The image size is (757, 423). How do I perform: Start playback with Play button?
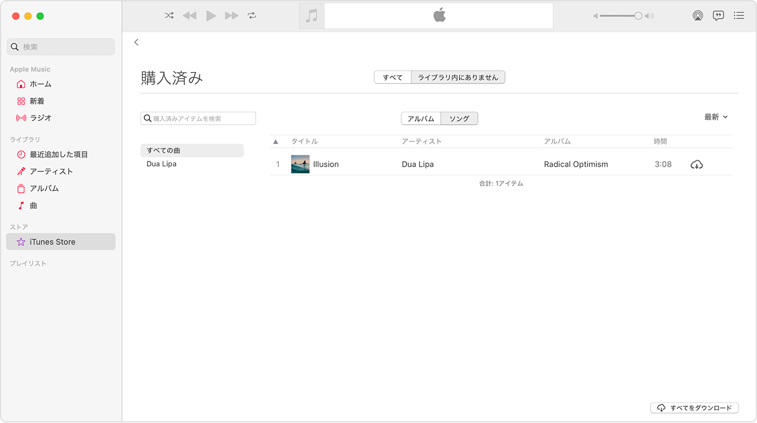[211, 16]
